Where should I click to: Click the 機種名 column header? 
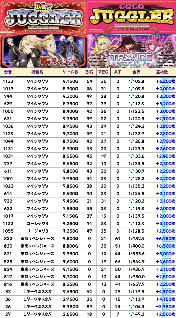37,72
